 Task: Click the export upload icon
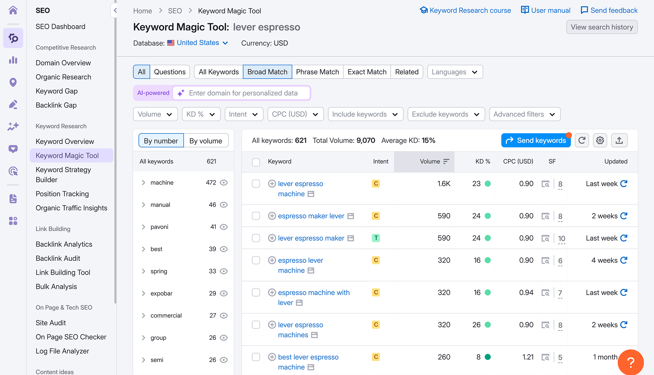pyautogui.click(x=619, y=140)
